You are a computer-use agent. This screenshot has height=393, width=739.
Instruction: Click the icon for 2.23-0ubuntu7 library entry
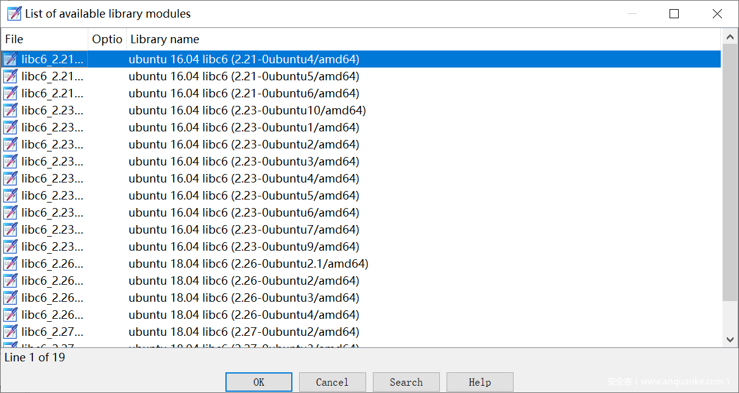pos(10,229)
